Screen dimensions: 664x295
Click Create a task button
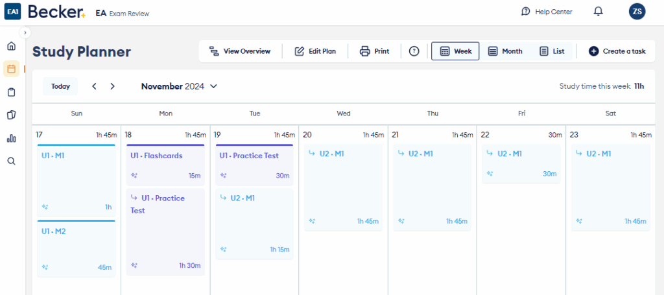click(x=617, y=51)
